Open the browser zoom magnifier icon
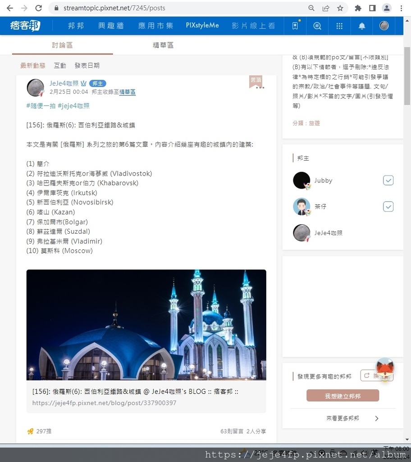Screen dimensions: 411x462 click(311, 8)
